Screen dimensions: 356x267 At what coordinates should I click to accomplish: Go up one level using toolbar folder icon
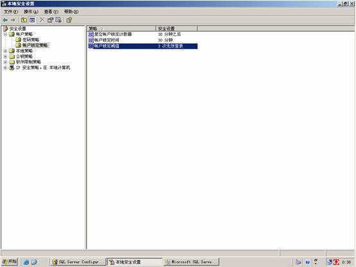pos(24,20)
